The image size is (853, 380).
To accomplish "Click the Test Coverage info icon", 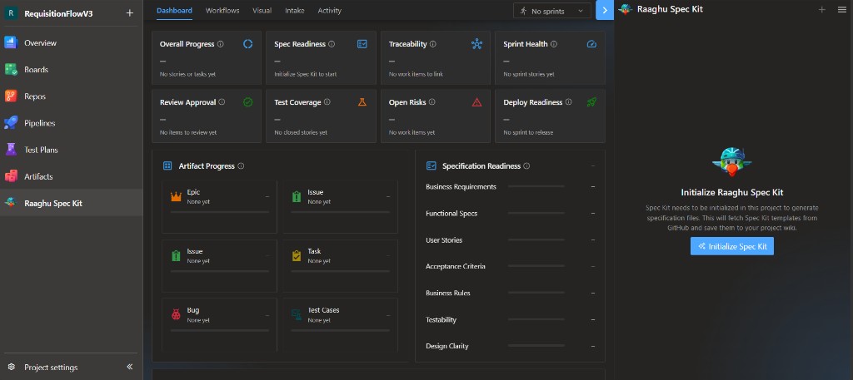I will point(327,102).
